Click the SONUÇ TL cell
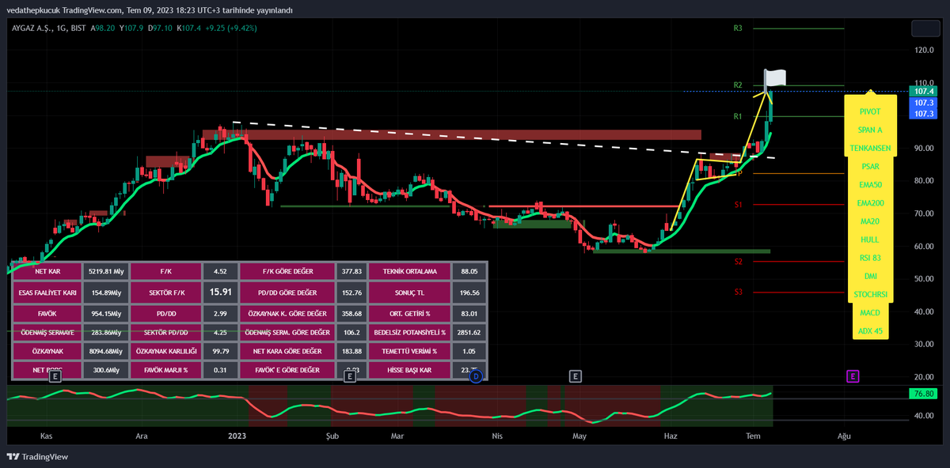Image resolution: width=950 pixels, height=468 pixels. coord(408,292)
